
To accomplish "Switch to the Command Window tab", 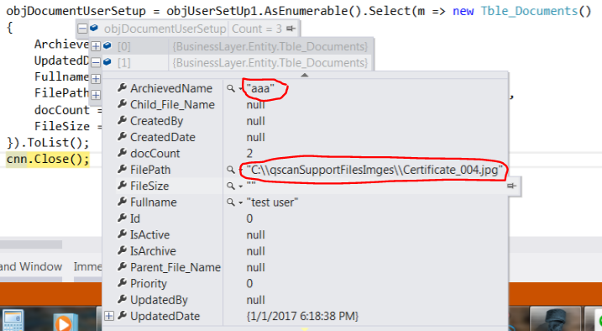I will [x=31, y=266].
